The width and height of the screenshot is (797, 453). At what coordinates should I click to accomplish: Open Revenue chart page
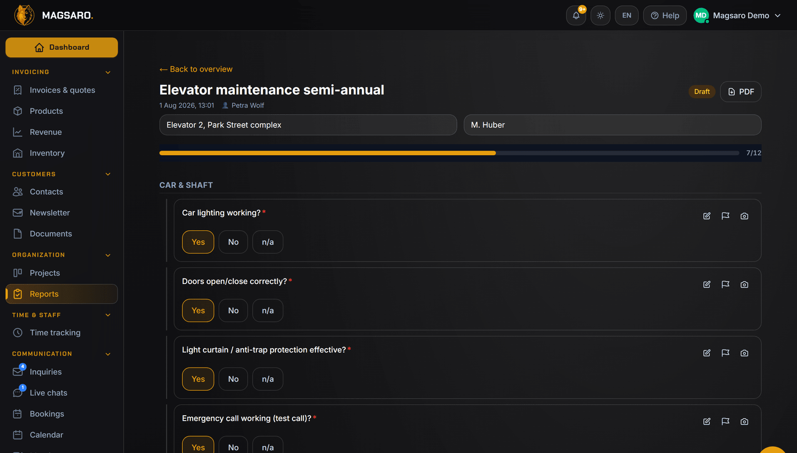click(62, 132)
